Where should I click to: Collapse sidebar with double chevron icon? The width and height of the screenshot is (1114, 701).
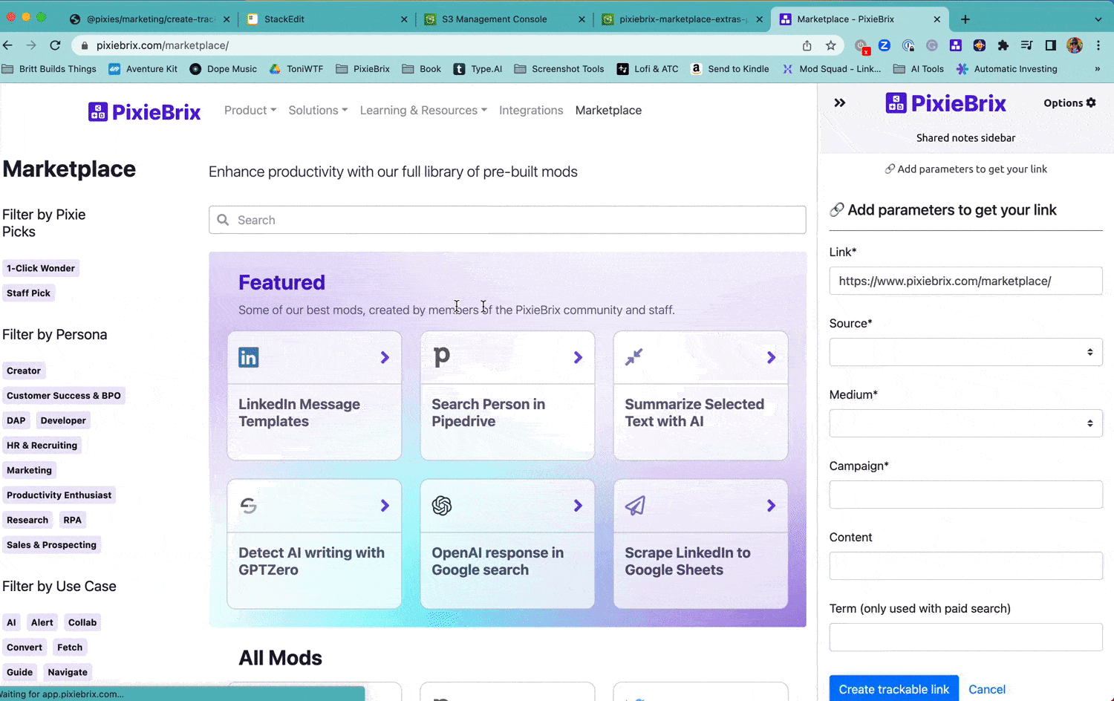pos(839,103)
